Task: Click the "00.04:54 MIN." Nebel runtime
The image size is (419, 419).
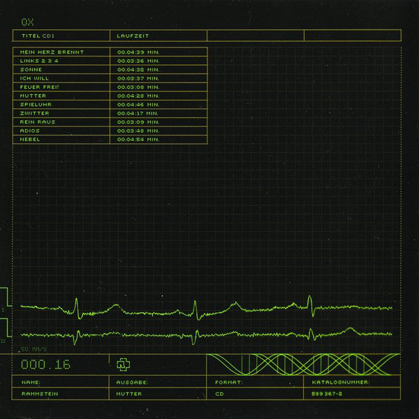Action: coord(138,140)
